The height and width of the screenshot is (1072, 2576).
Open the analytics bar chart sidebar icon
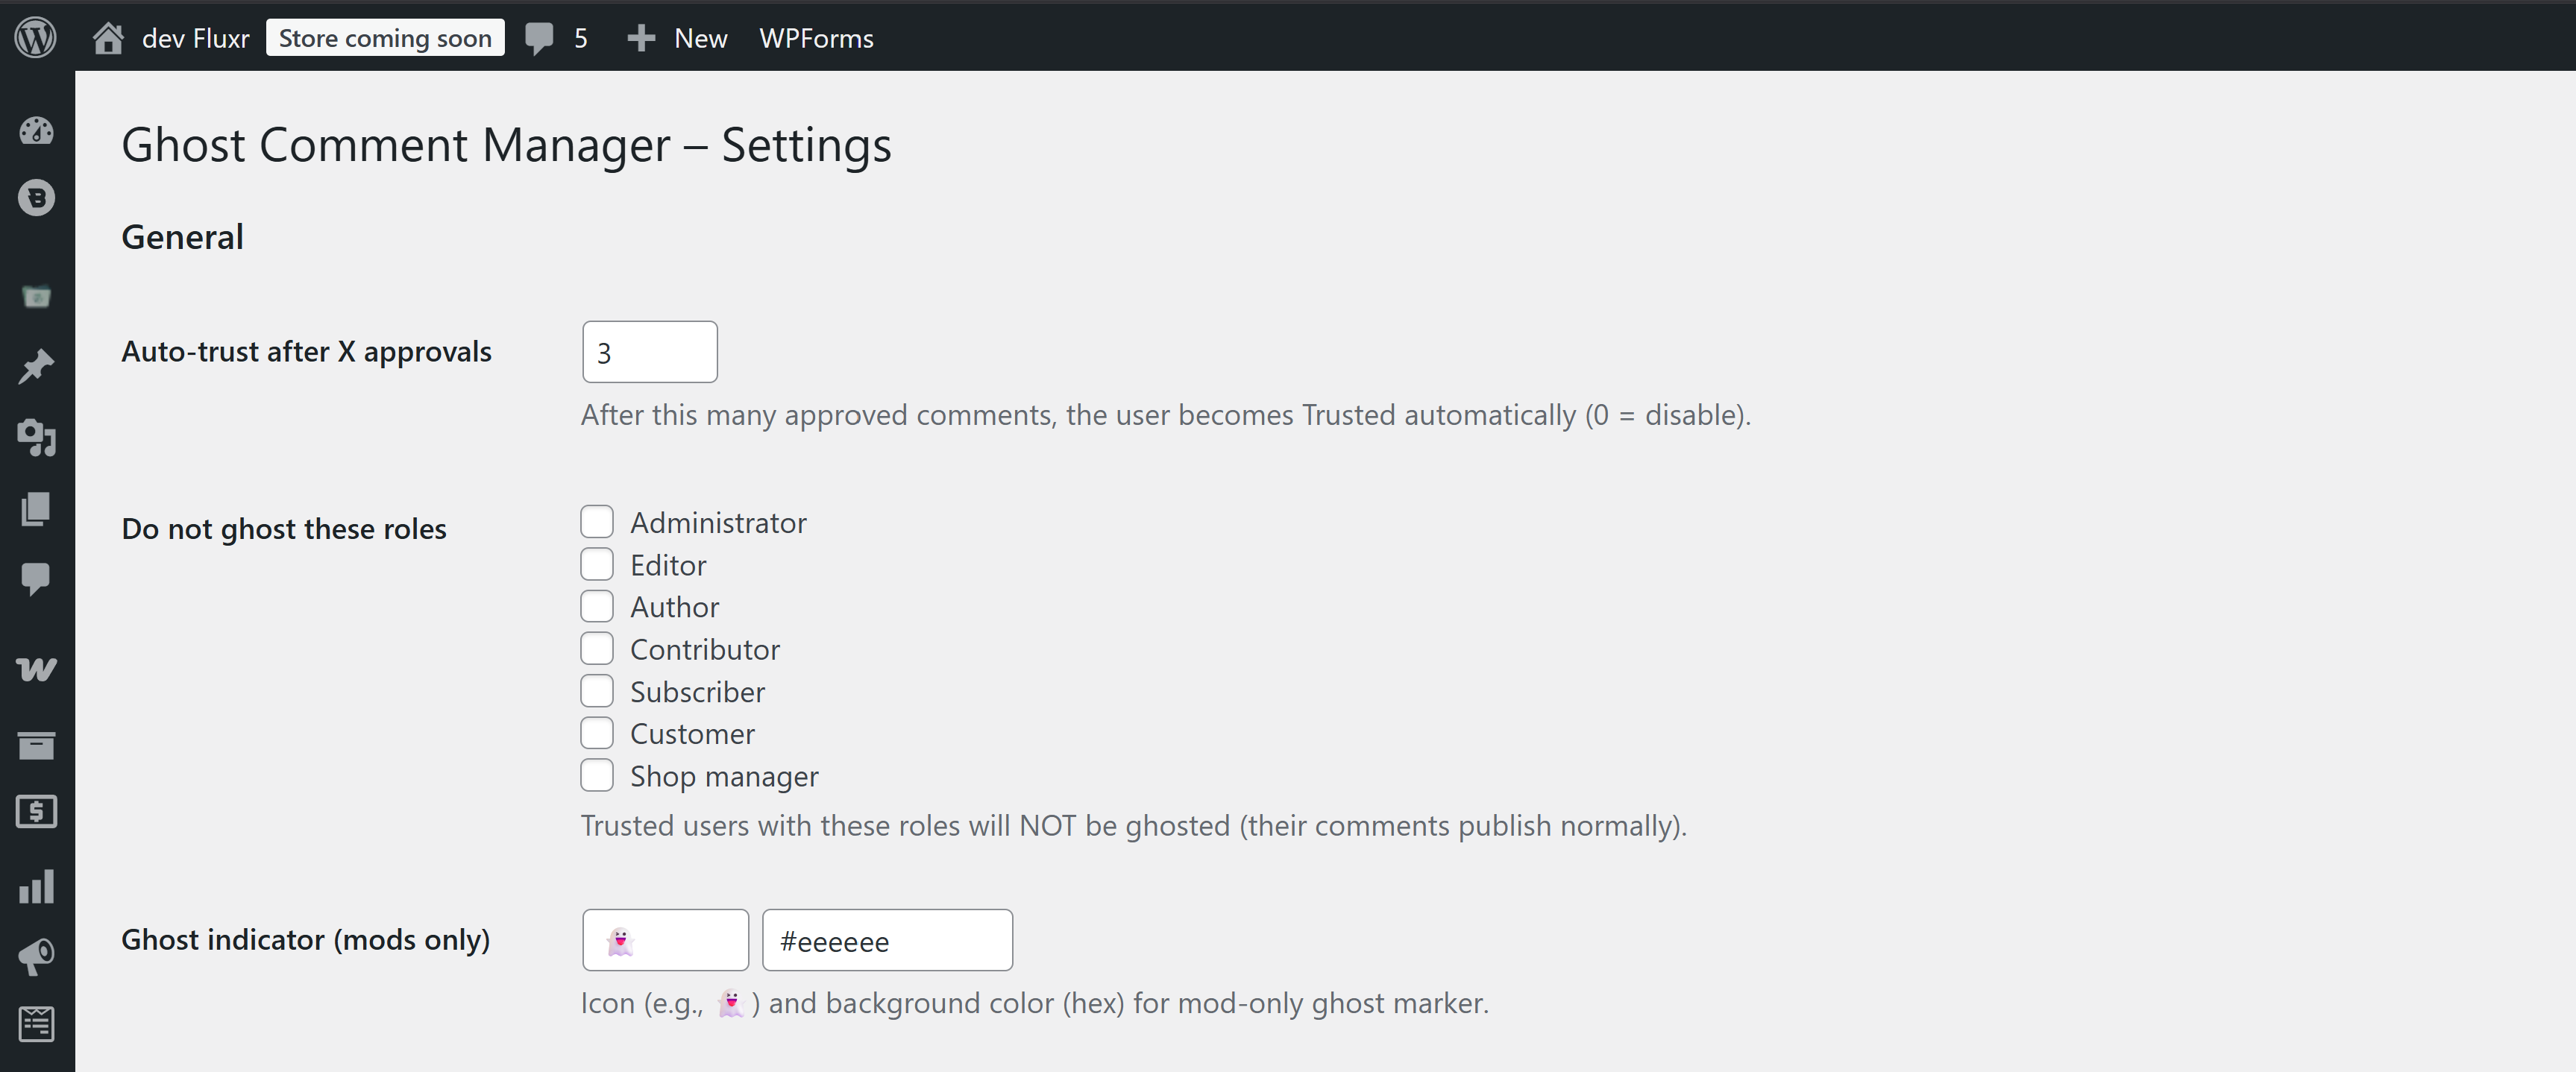[x=36, y=885]
